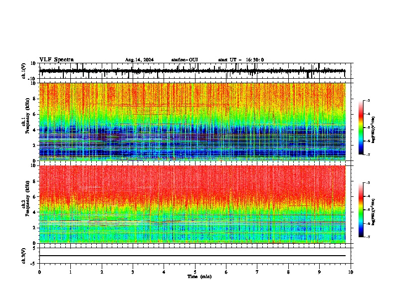Click the ch.1 voltage waveform trace
The height and width of the screenshot is (305, 395).
pyautogui.click(x=192, y=71)
